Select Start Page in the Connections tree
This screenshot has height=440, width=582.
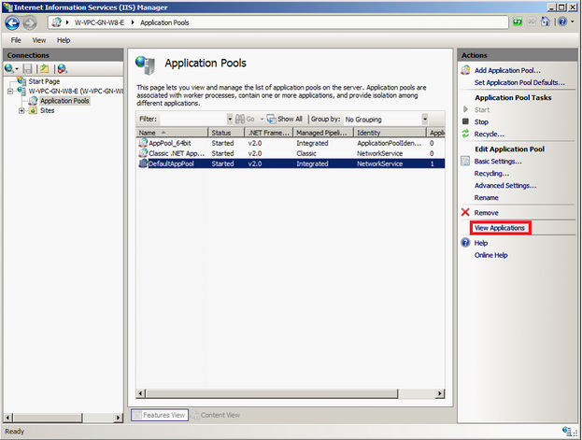[x=44, y=81]
